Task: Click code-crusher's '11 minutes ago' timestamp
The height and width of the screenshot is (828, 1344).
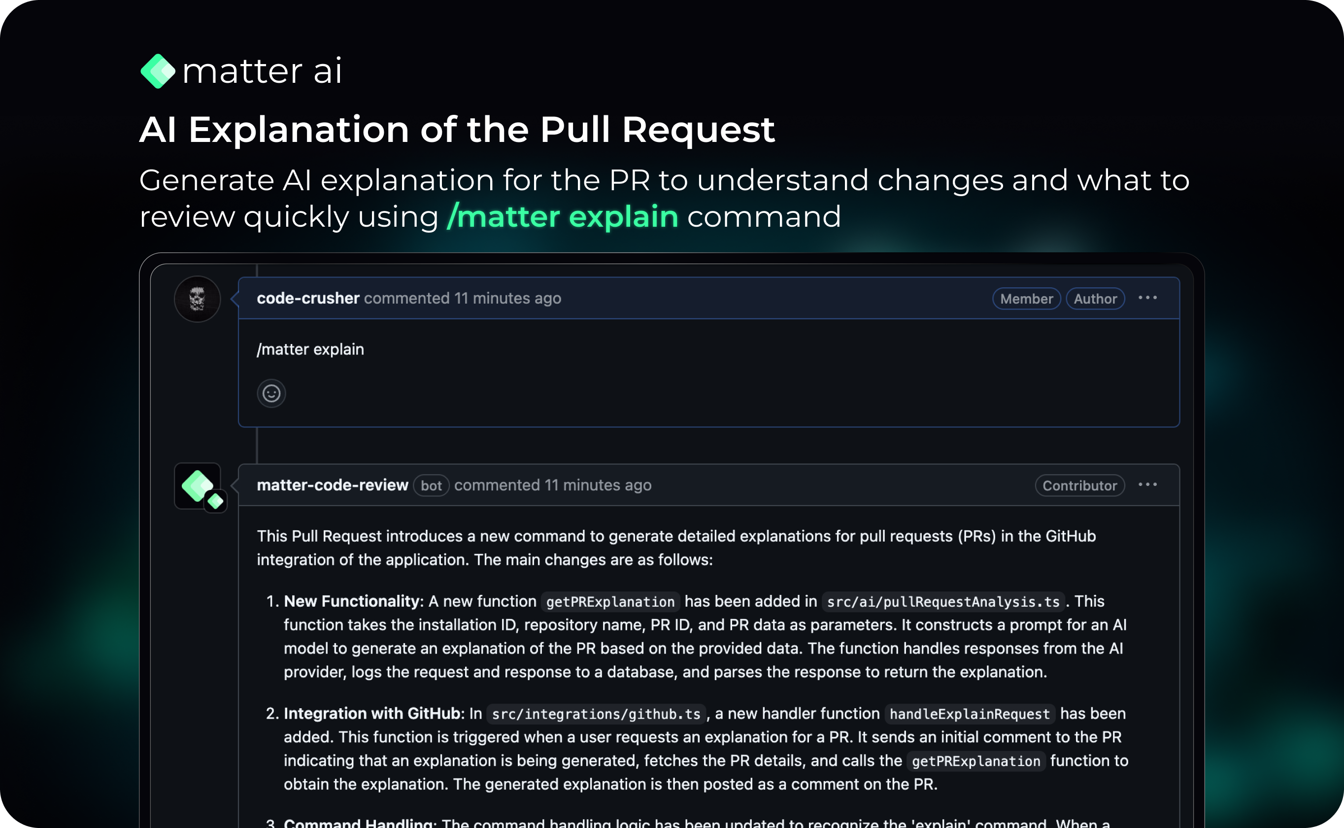Action: point(507,299)
